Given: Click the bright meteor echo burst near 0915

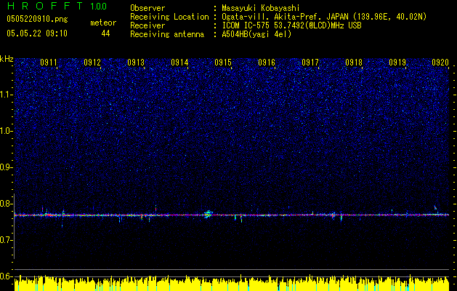Looking at the screenshot, I should point(208,215).
